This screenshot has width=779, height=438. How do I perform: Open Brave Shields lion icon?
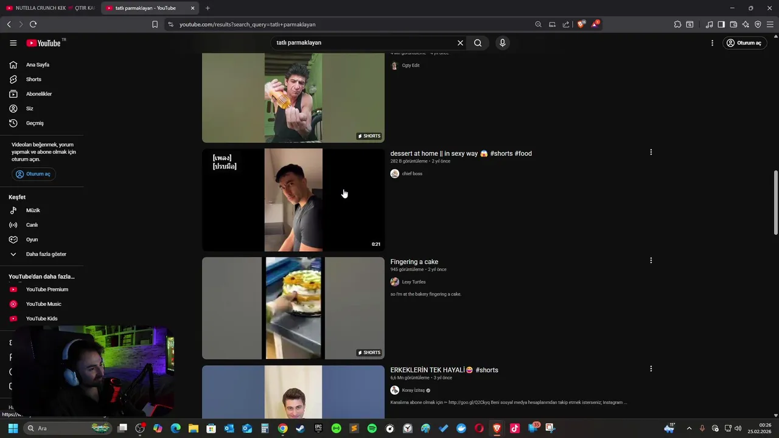tap(581, 24)
